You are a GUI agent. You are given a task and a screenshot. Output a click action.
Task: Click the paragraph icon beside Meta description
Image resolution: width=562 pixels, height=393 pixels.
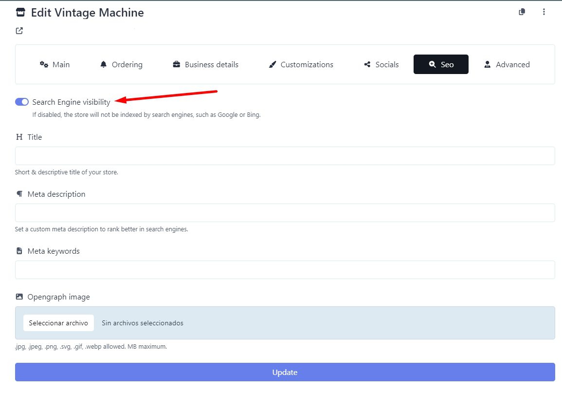coord(19,194)
